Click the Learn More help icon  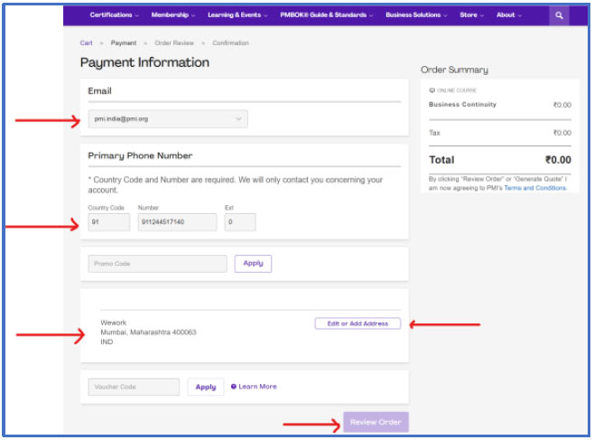click(234, 387)
